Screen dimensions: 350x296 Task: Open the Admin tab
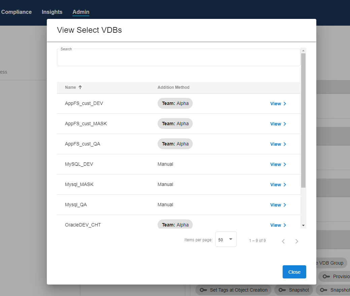coord(81,12)
